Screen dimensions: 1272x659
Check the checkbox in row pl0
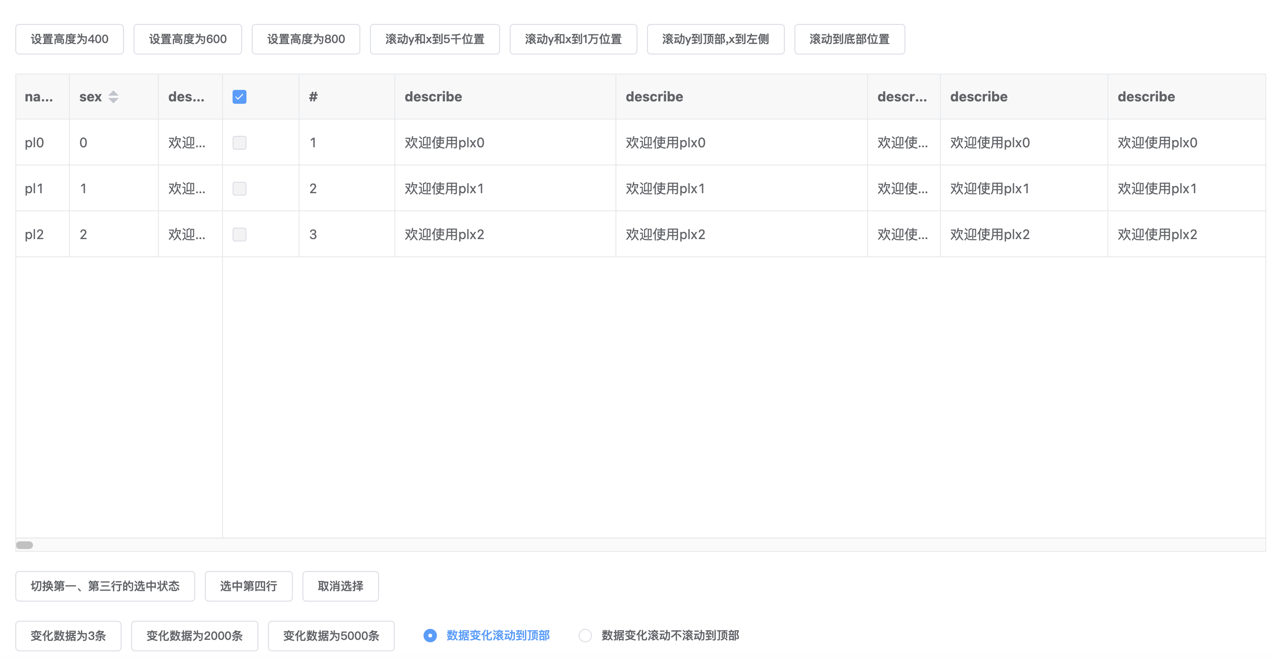point(239,142)
